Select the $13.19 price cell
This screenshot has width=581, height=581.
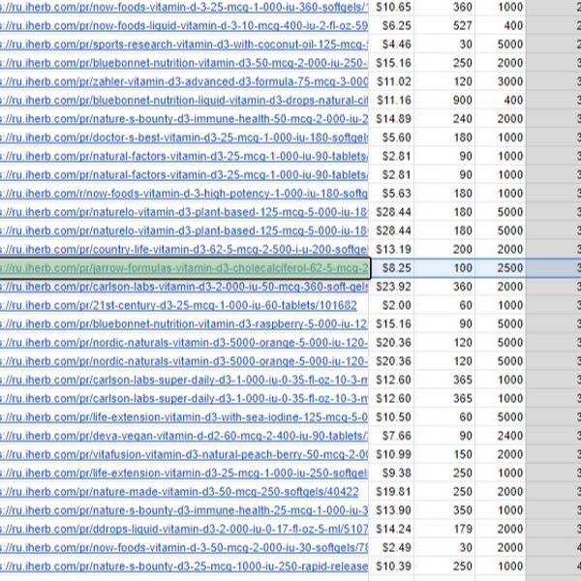pyautogui.click(x=391, y=250)
